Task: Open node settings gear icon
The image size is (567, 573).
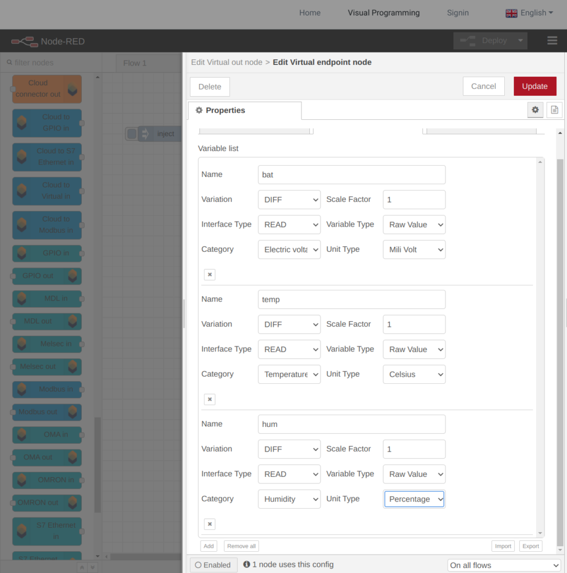Action: (x=535, y=110)
